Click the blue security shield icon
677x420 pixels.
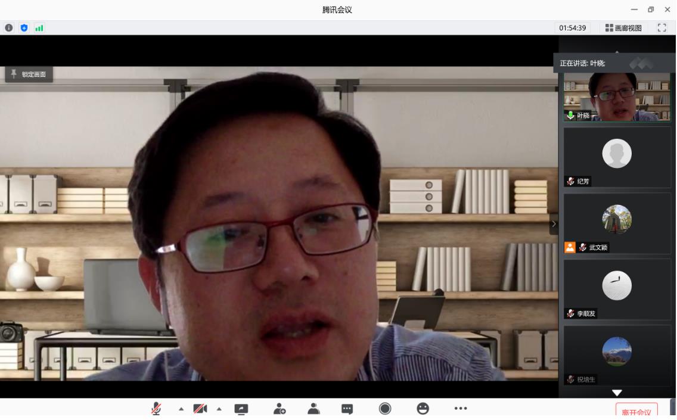click(24, 28)
